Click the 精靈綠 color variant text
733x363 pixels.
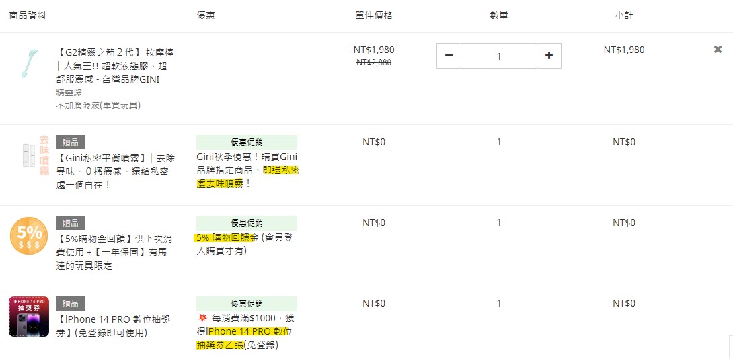pyautogui.click(x=69, y=93)
